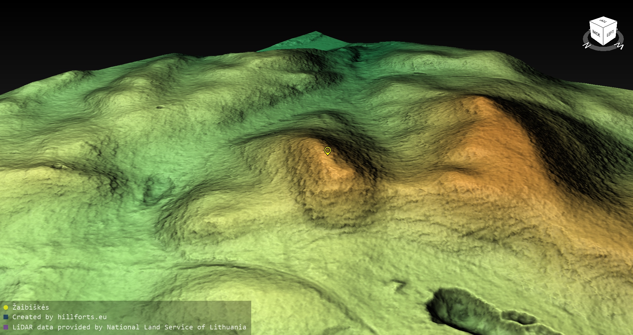Click the N label on the compass ring
This screenshot has width=633, height=335.
[x=587, y=45]
